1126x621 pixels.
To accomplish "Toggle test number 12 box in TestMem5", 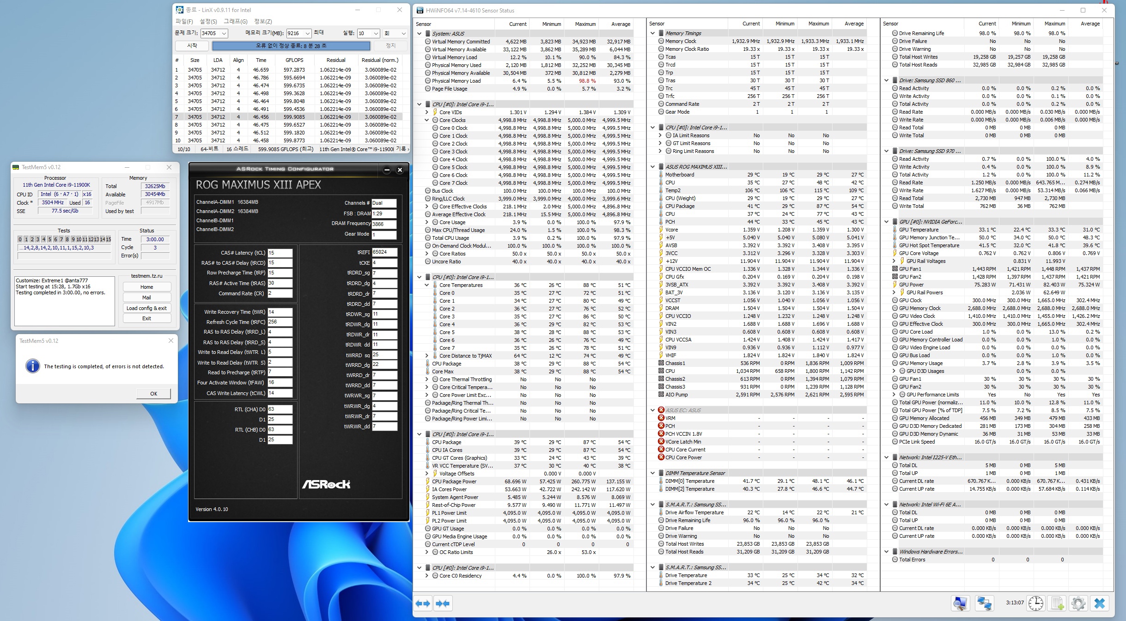I will click(91, 239).
